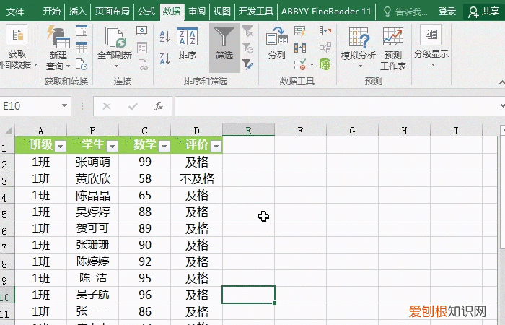Viewport: 505px width, 325px height.
Task: Expand the Name Box dropdown arrow
Action: click(64, 105)
